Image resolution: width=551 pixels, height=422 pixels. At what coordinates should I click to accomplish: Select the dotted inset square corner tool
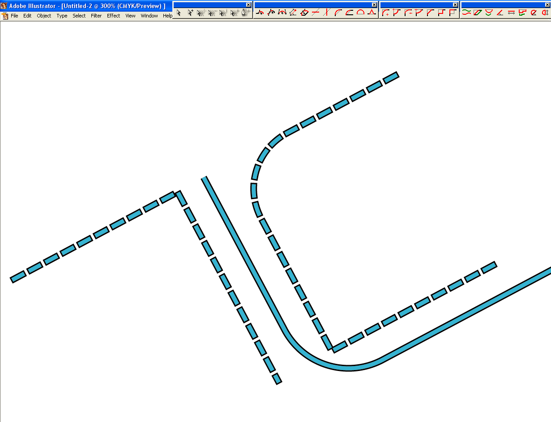click(453, 13)
